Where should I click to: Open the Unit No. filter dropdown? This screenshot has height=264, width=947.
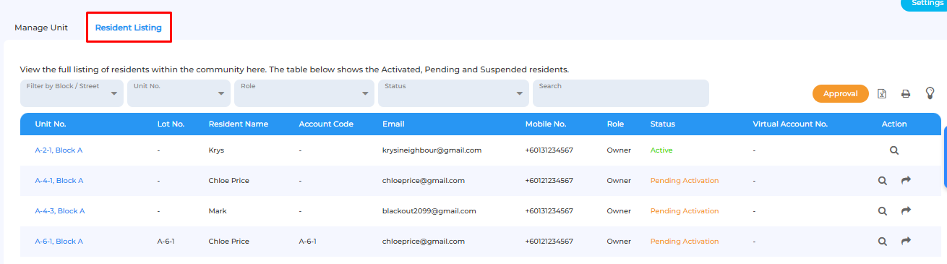179,93
